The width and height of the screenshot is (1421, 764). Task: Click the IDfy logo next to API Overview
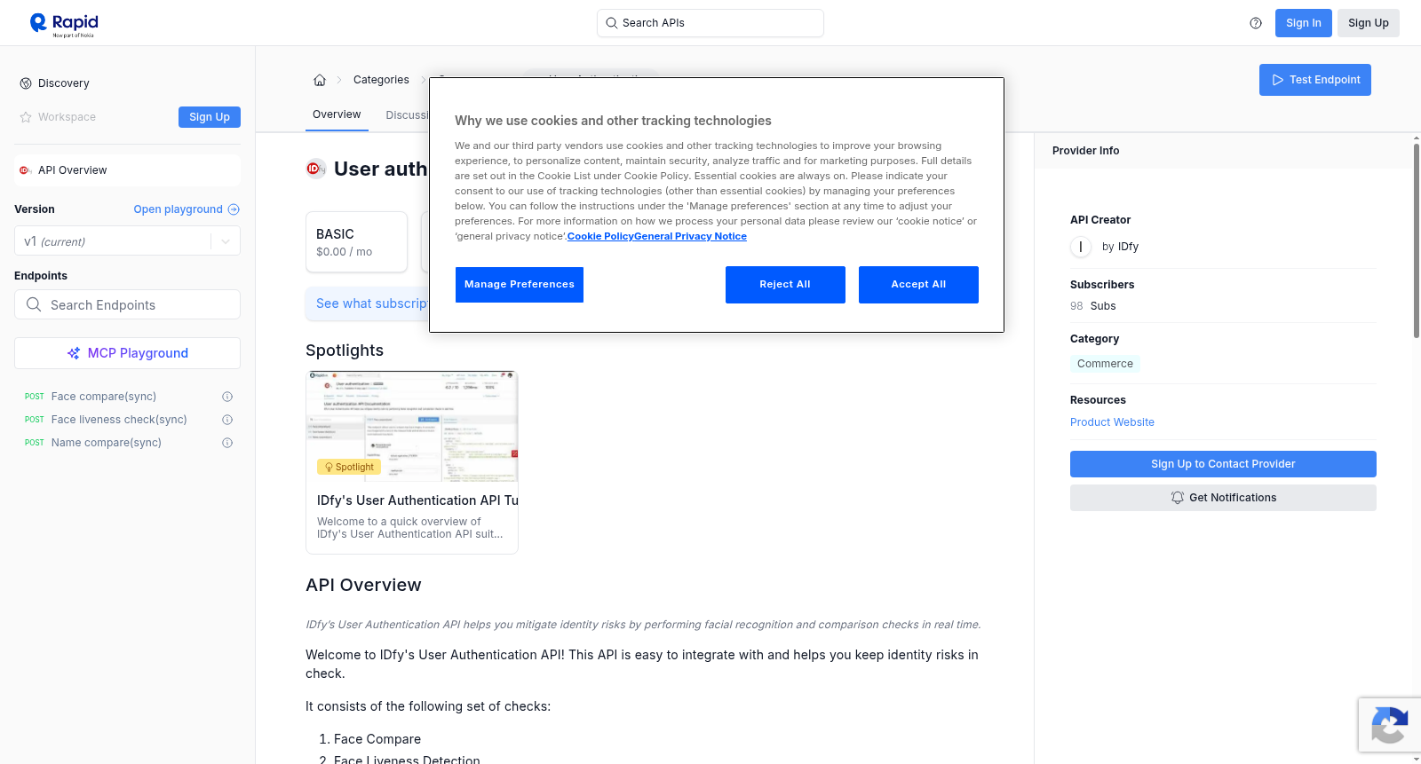(26, 170)
